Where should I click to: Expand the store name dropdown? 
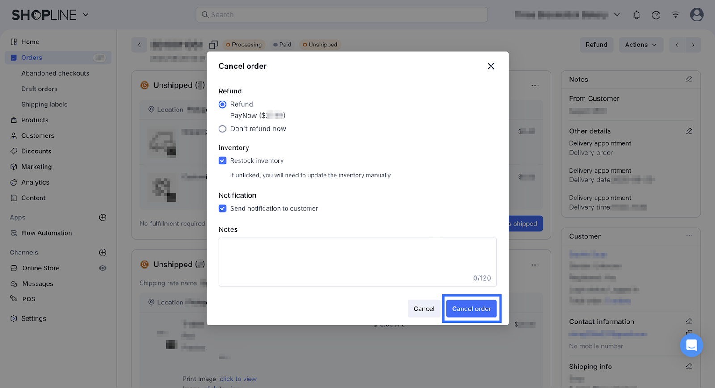click(617, 15)
